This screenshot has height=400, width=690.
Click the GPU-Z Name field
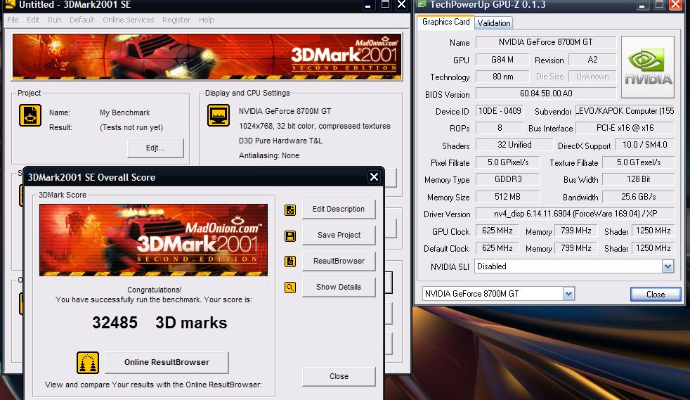pyautogui.click(x=546, y=42)
